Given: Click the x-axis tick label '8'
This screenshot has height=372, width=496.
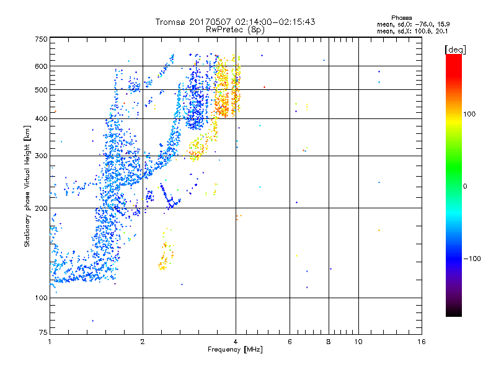Looking at the screenshot, I should (x=329, y=342).
